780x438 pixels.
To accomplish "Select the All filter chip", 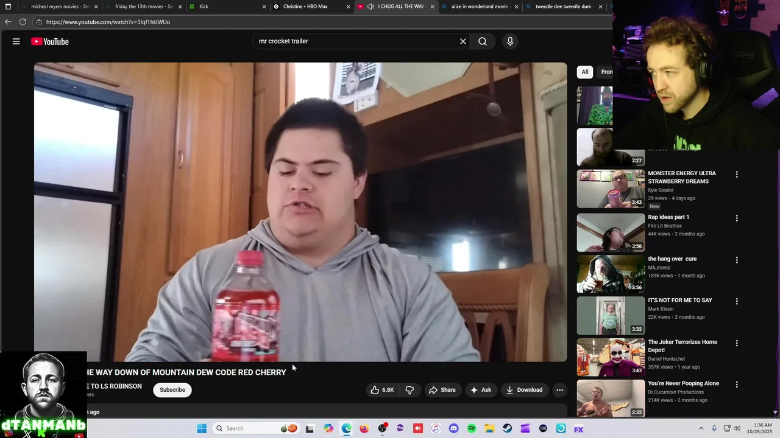I will click(585, 72).
